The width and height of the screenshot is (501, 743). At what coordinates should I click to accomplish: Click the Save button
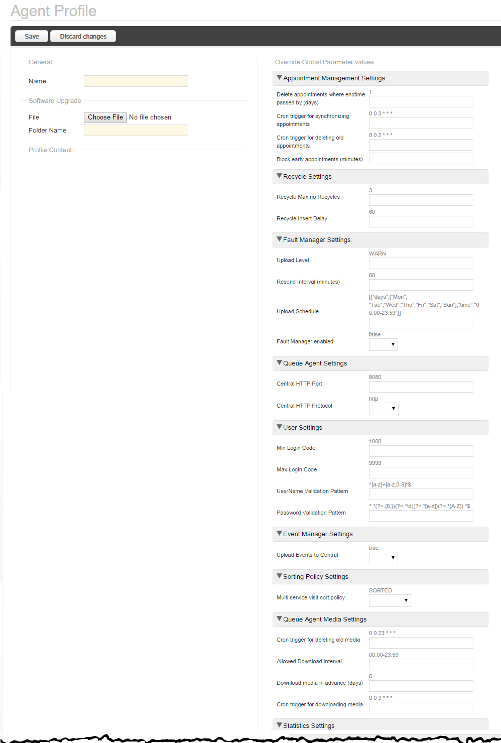[32, 36]
